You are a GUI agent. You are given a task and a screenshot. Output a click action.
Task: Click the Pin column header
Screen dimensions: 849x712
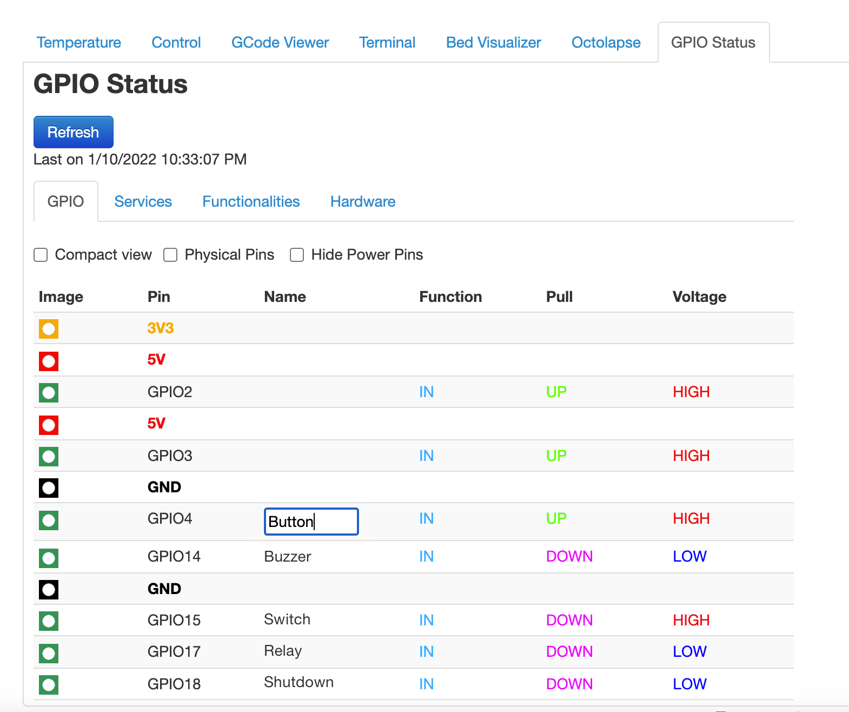pyautogui.click(x=159, y=296)
